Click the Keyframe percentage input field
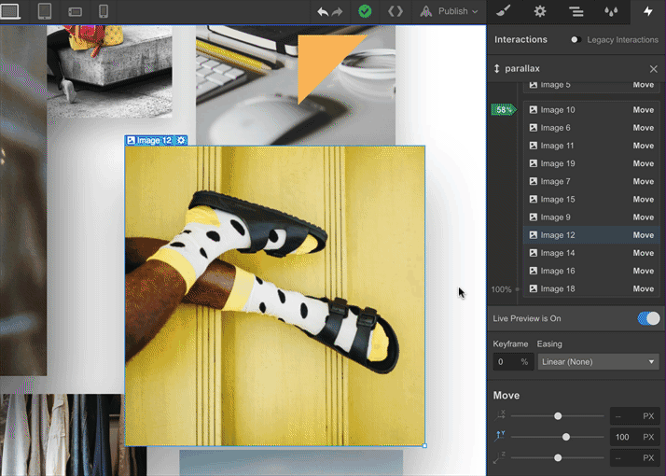Viewport: 666px width, 476px height. click(505, 361)
